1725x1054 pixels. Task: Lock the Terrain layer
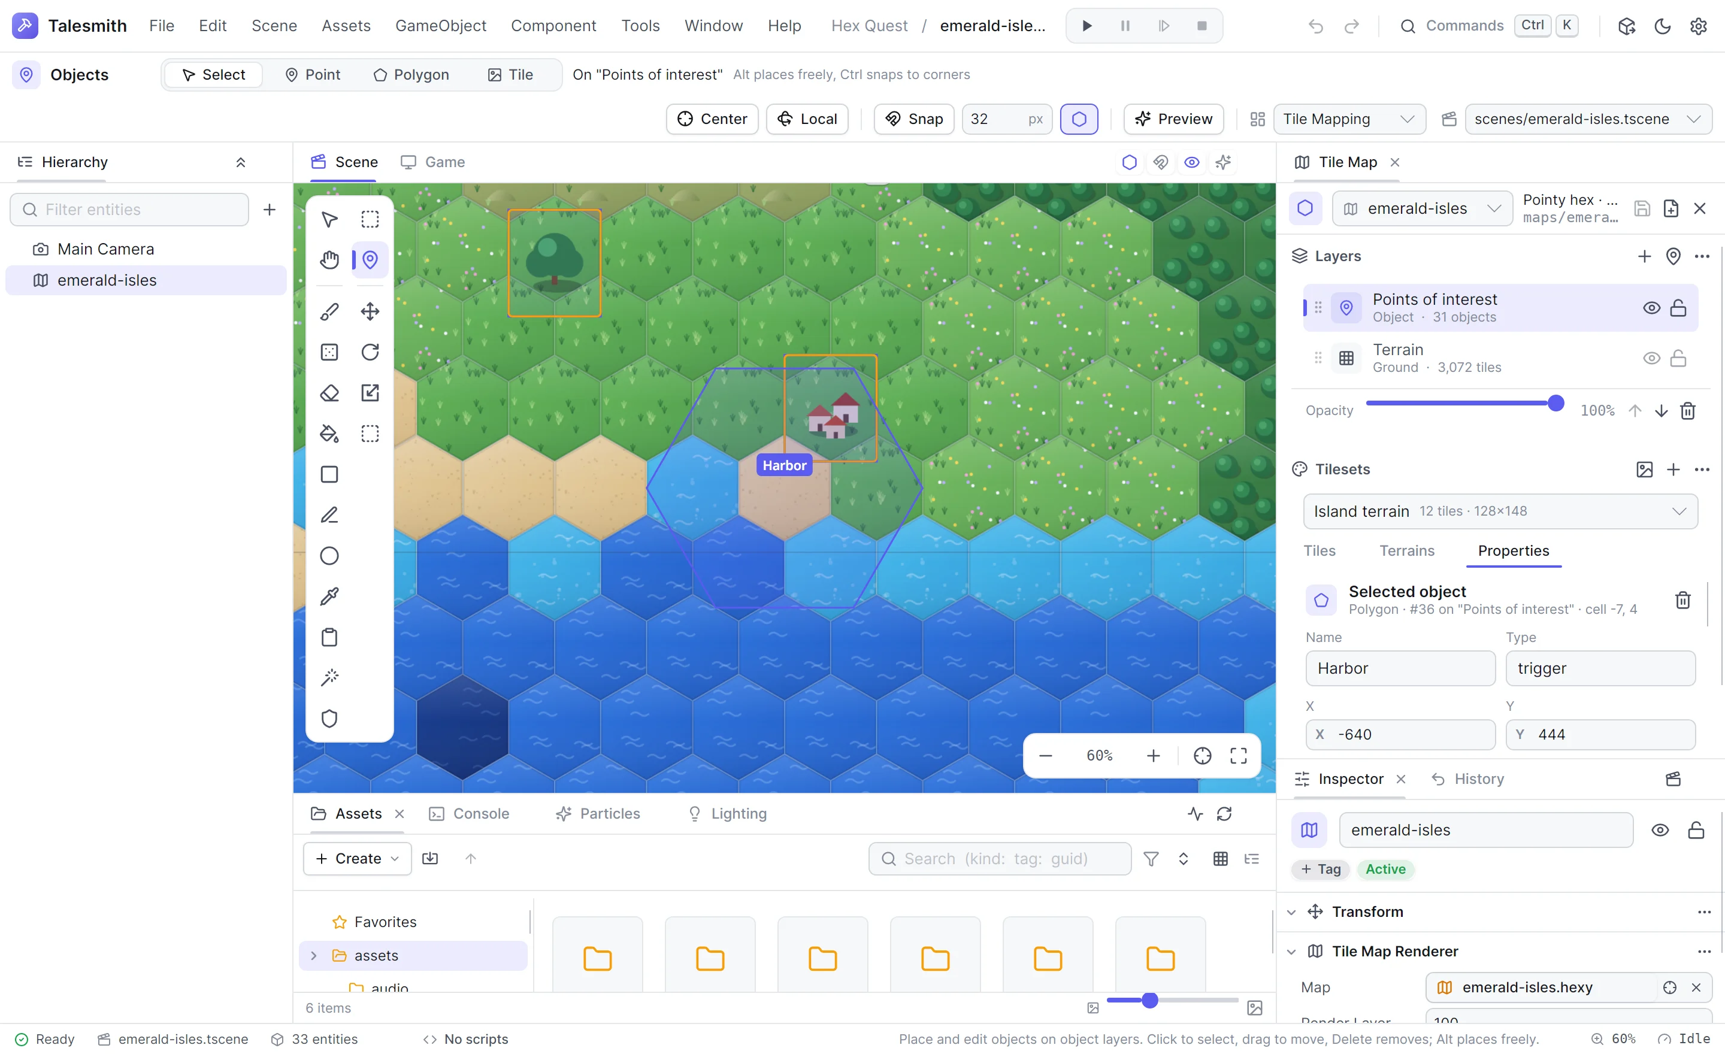click(x=1678, y=358)
